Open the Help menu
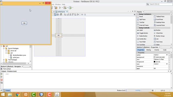 pyautogui.click(x=64, y=4)
